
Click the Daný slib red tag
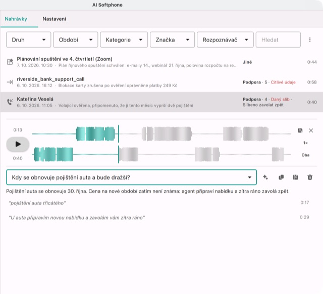280,99
